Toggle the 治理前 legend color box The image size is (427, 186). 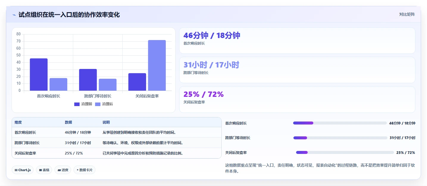click(x=77, y=104)
